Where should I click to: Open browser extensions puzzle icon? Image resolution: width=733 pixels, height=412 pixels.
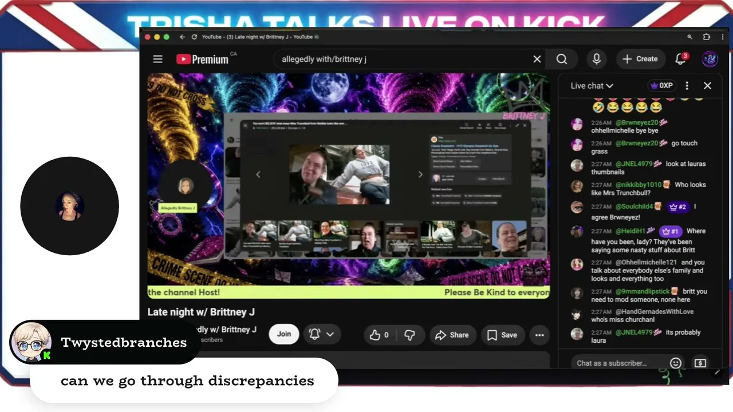coord(706,37)
